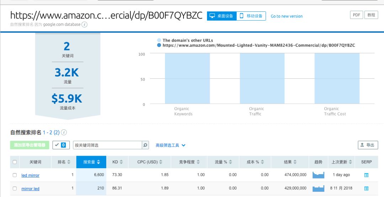Click the page URL title heading
Image resolution: width=384 pixels, height=197 pixels.
[x=106, y=15]
